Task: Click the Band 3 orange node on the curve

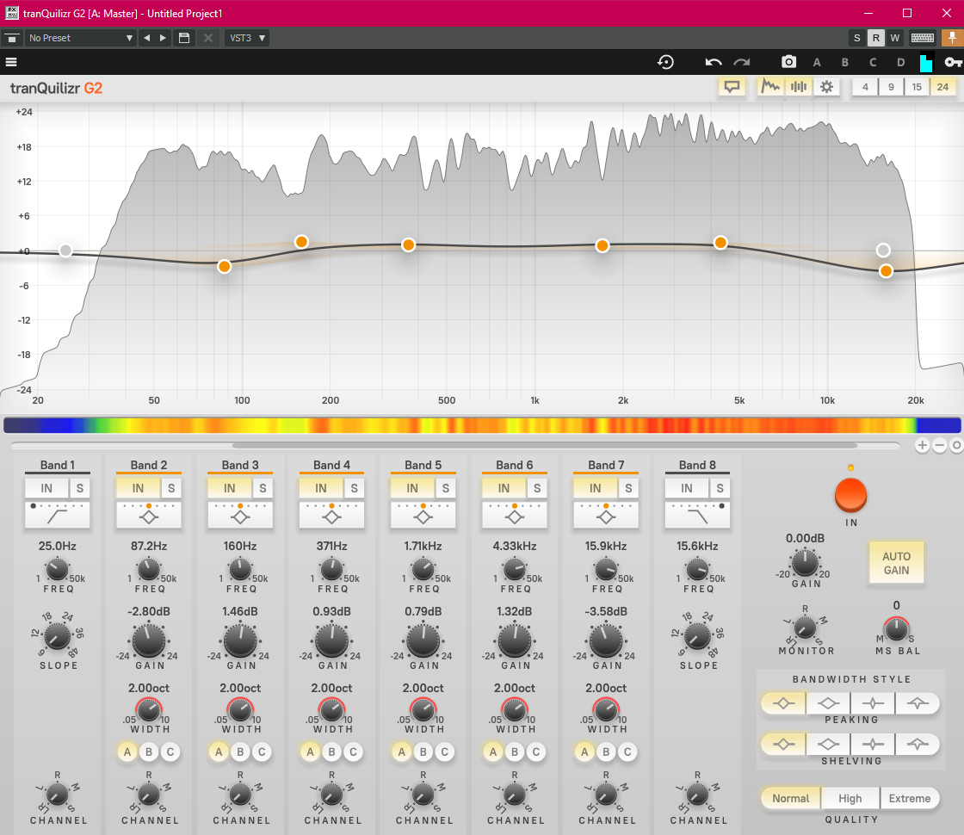Action: tap(301, 242)
